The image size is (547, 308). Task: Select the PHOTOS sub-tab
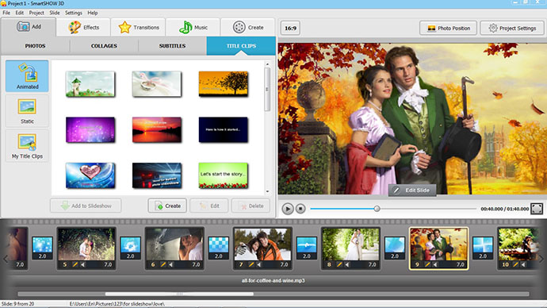point(35,46)
